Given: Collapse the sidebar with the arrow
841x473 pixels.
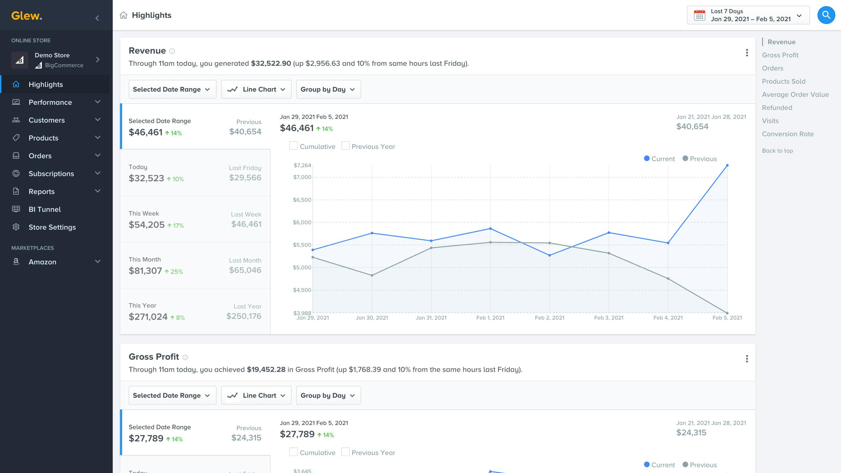Looking at the screenshot, I should pos(97,18).
